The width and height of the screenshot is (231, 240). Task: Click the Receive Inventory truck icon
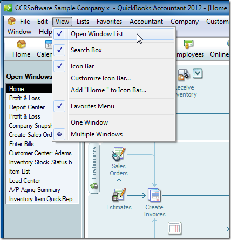click(x=184, y=74)
